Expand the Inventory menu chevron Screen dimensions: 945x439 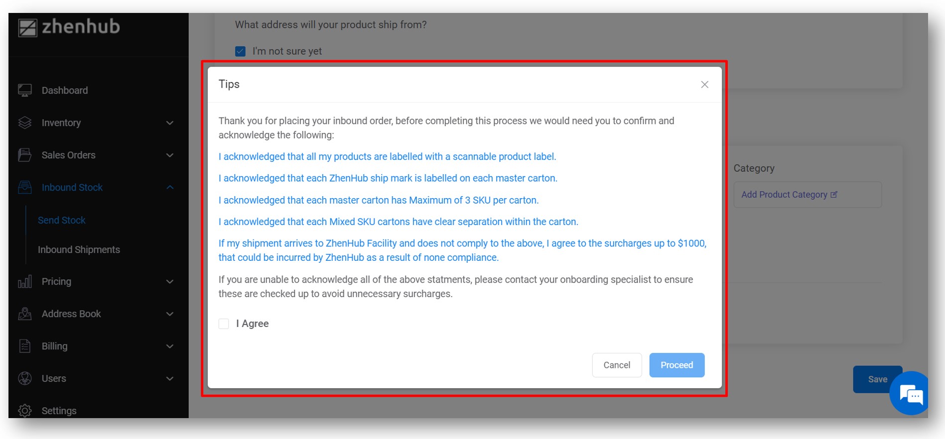(170, 123)
